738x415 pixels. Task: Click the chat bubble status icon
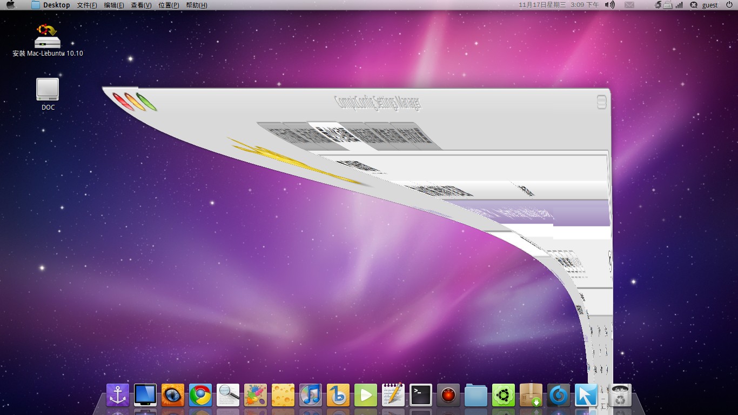pyautogui.click(x=694, y=5)
